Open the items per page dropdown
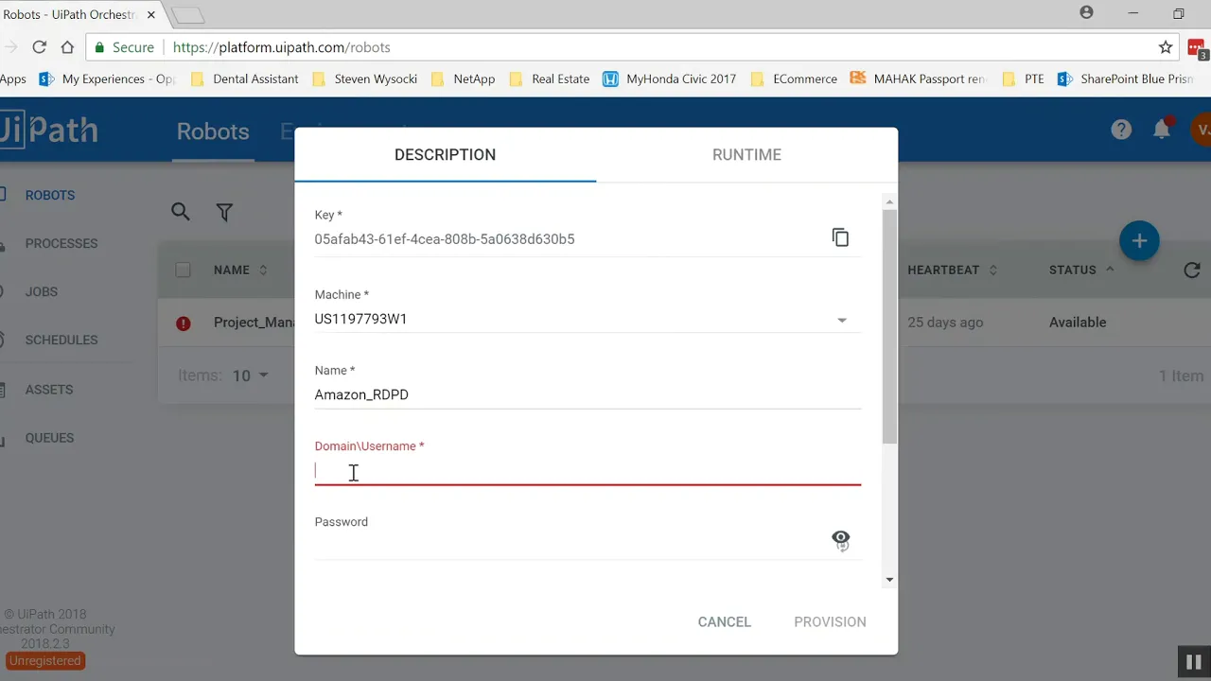The width and height of the screenshot is (1211, 681). (252, 375)
